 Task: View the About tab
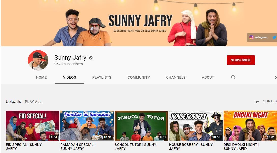coord(208,77)
